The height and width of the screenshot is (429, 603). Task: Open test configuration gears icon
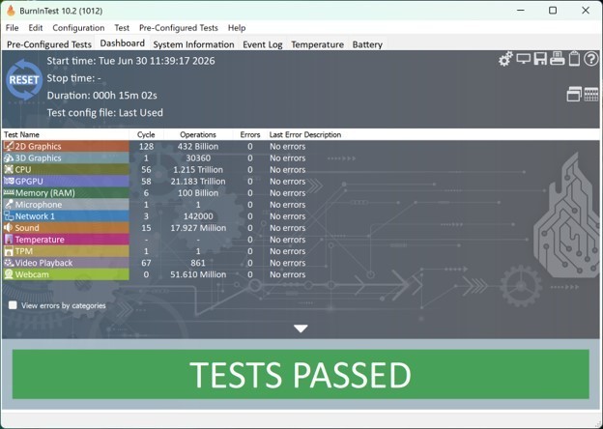[x=505, y=59]
